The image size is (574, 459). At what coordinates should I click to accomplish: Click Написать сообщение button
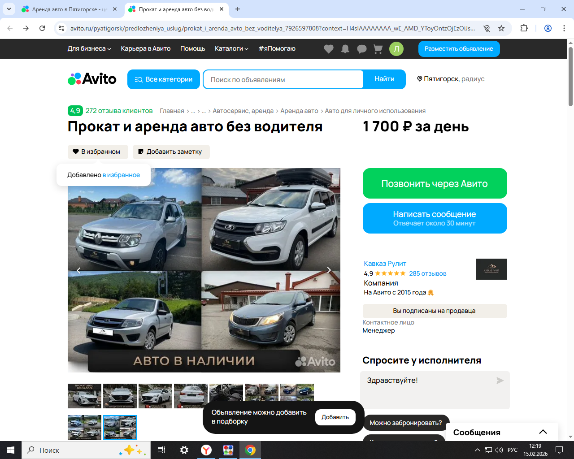coord(435,218)
